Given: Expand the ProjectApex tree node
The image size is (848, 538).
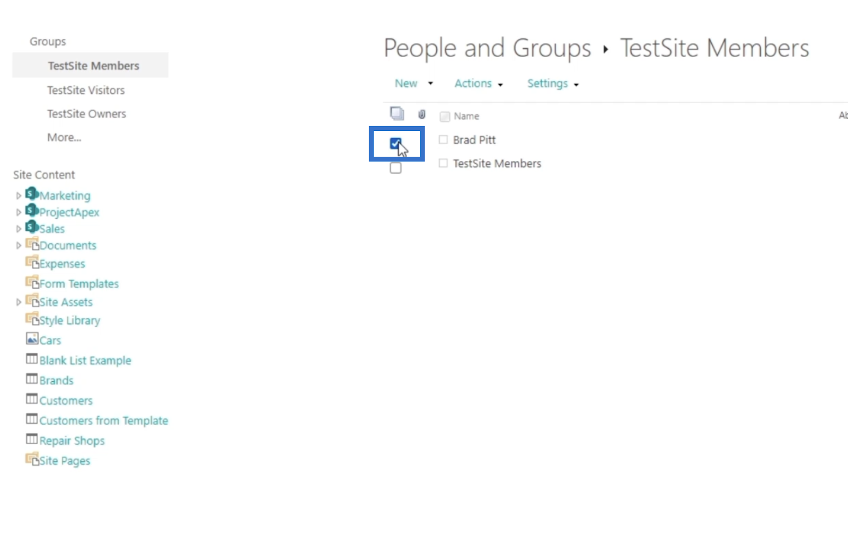Looking at the screenshot, I should (19, 212).
